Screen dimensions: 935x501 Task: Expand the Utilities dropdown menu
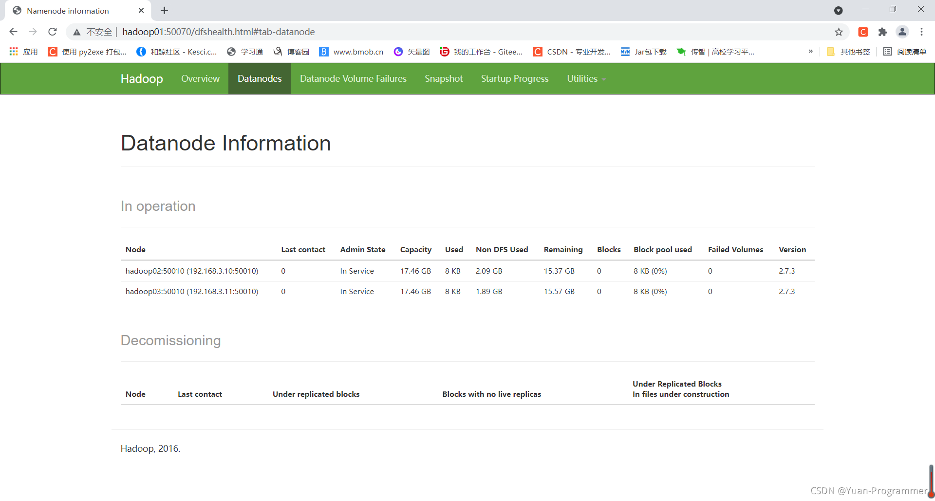point(586,78)
